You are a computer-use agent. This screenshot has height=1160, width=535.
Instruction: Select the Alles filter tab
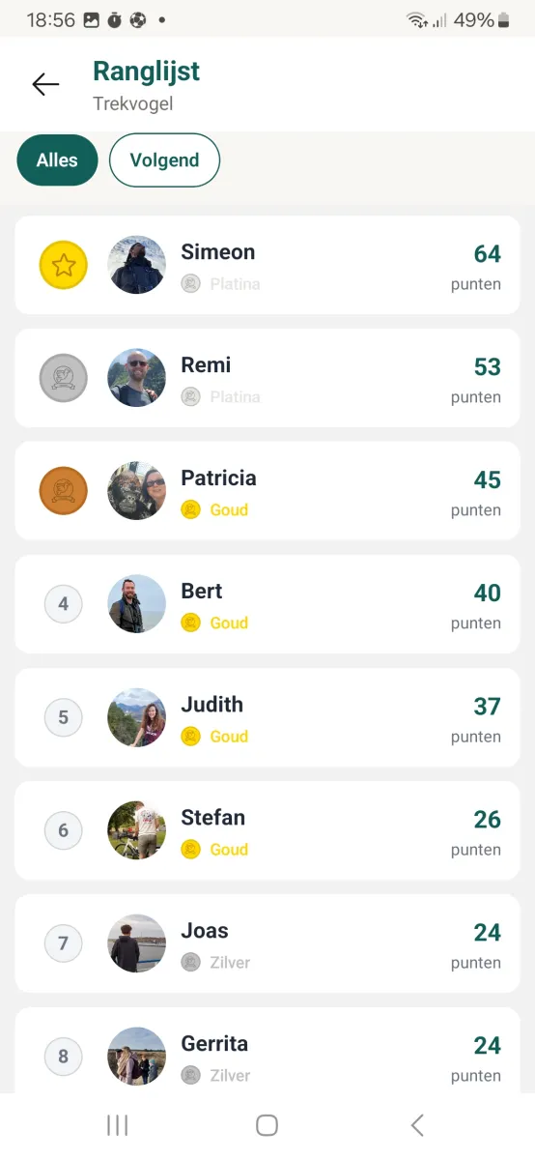[57, 160]
